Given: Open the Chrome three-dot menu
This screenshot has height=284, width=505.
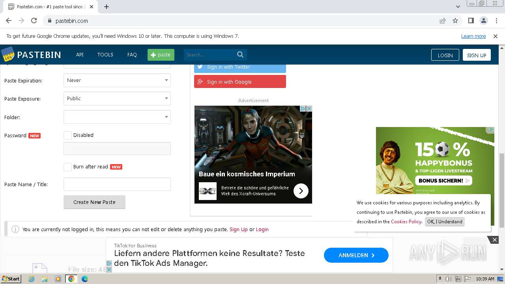Looking at the screenshot, I should click(496, 21).
